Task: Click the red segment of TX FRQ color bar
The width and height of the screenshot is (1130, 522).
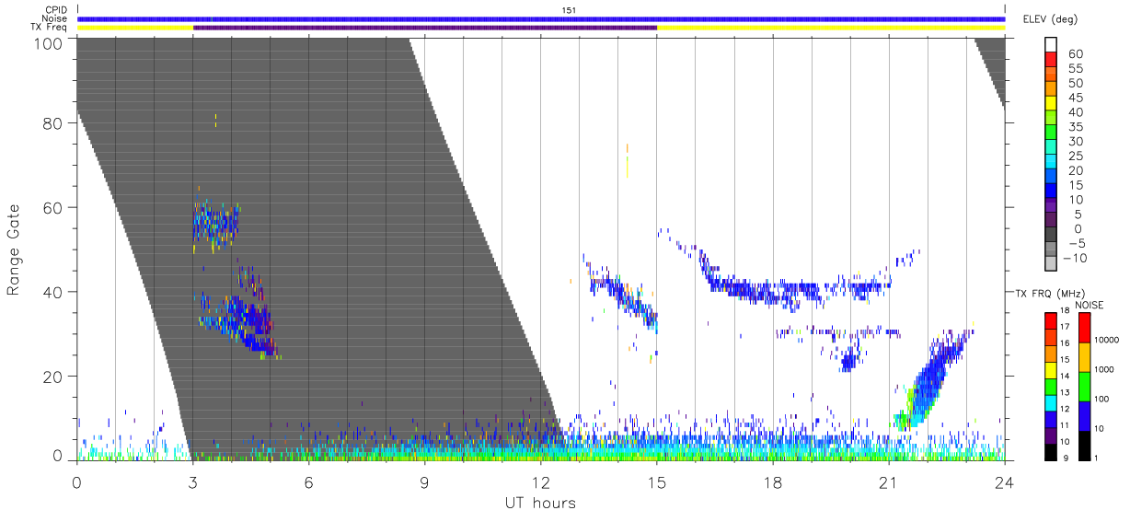Action: tap(1052, 321)
